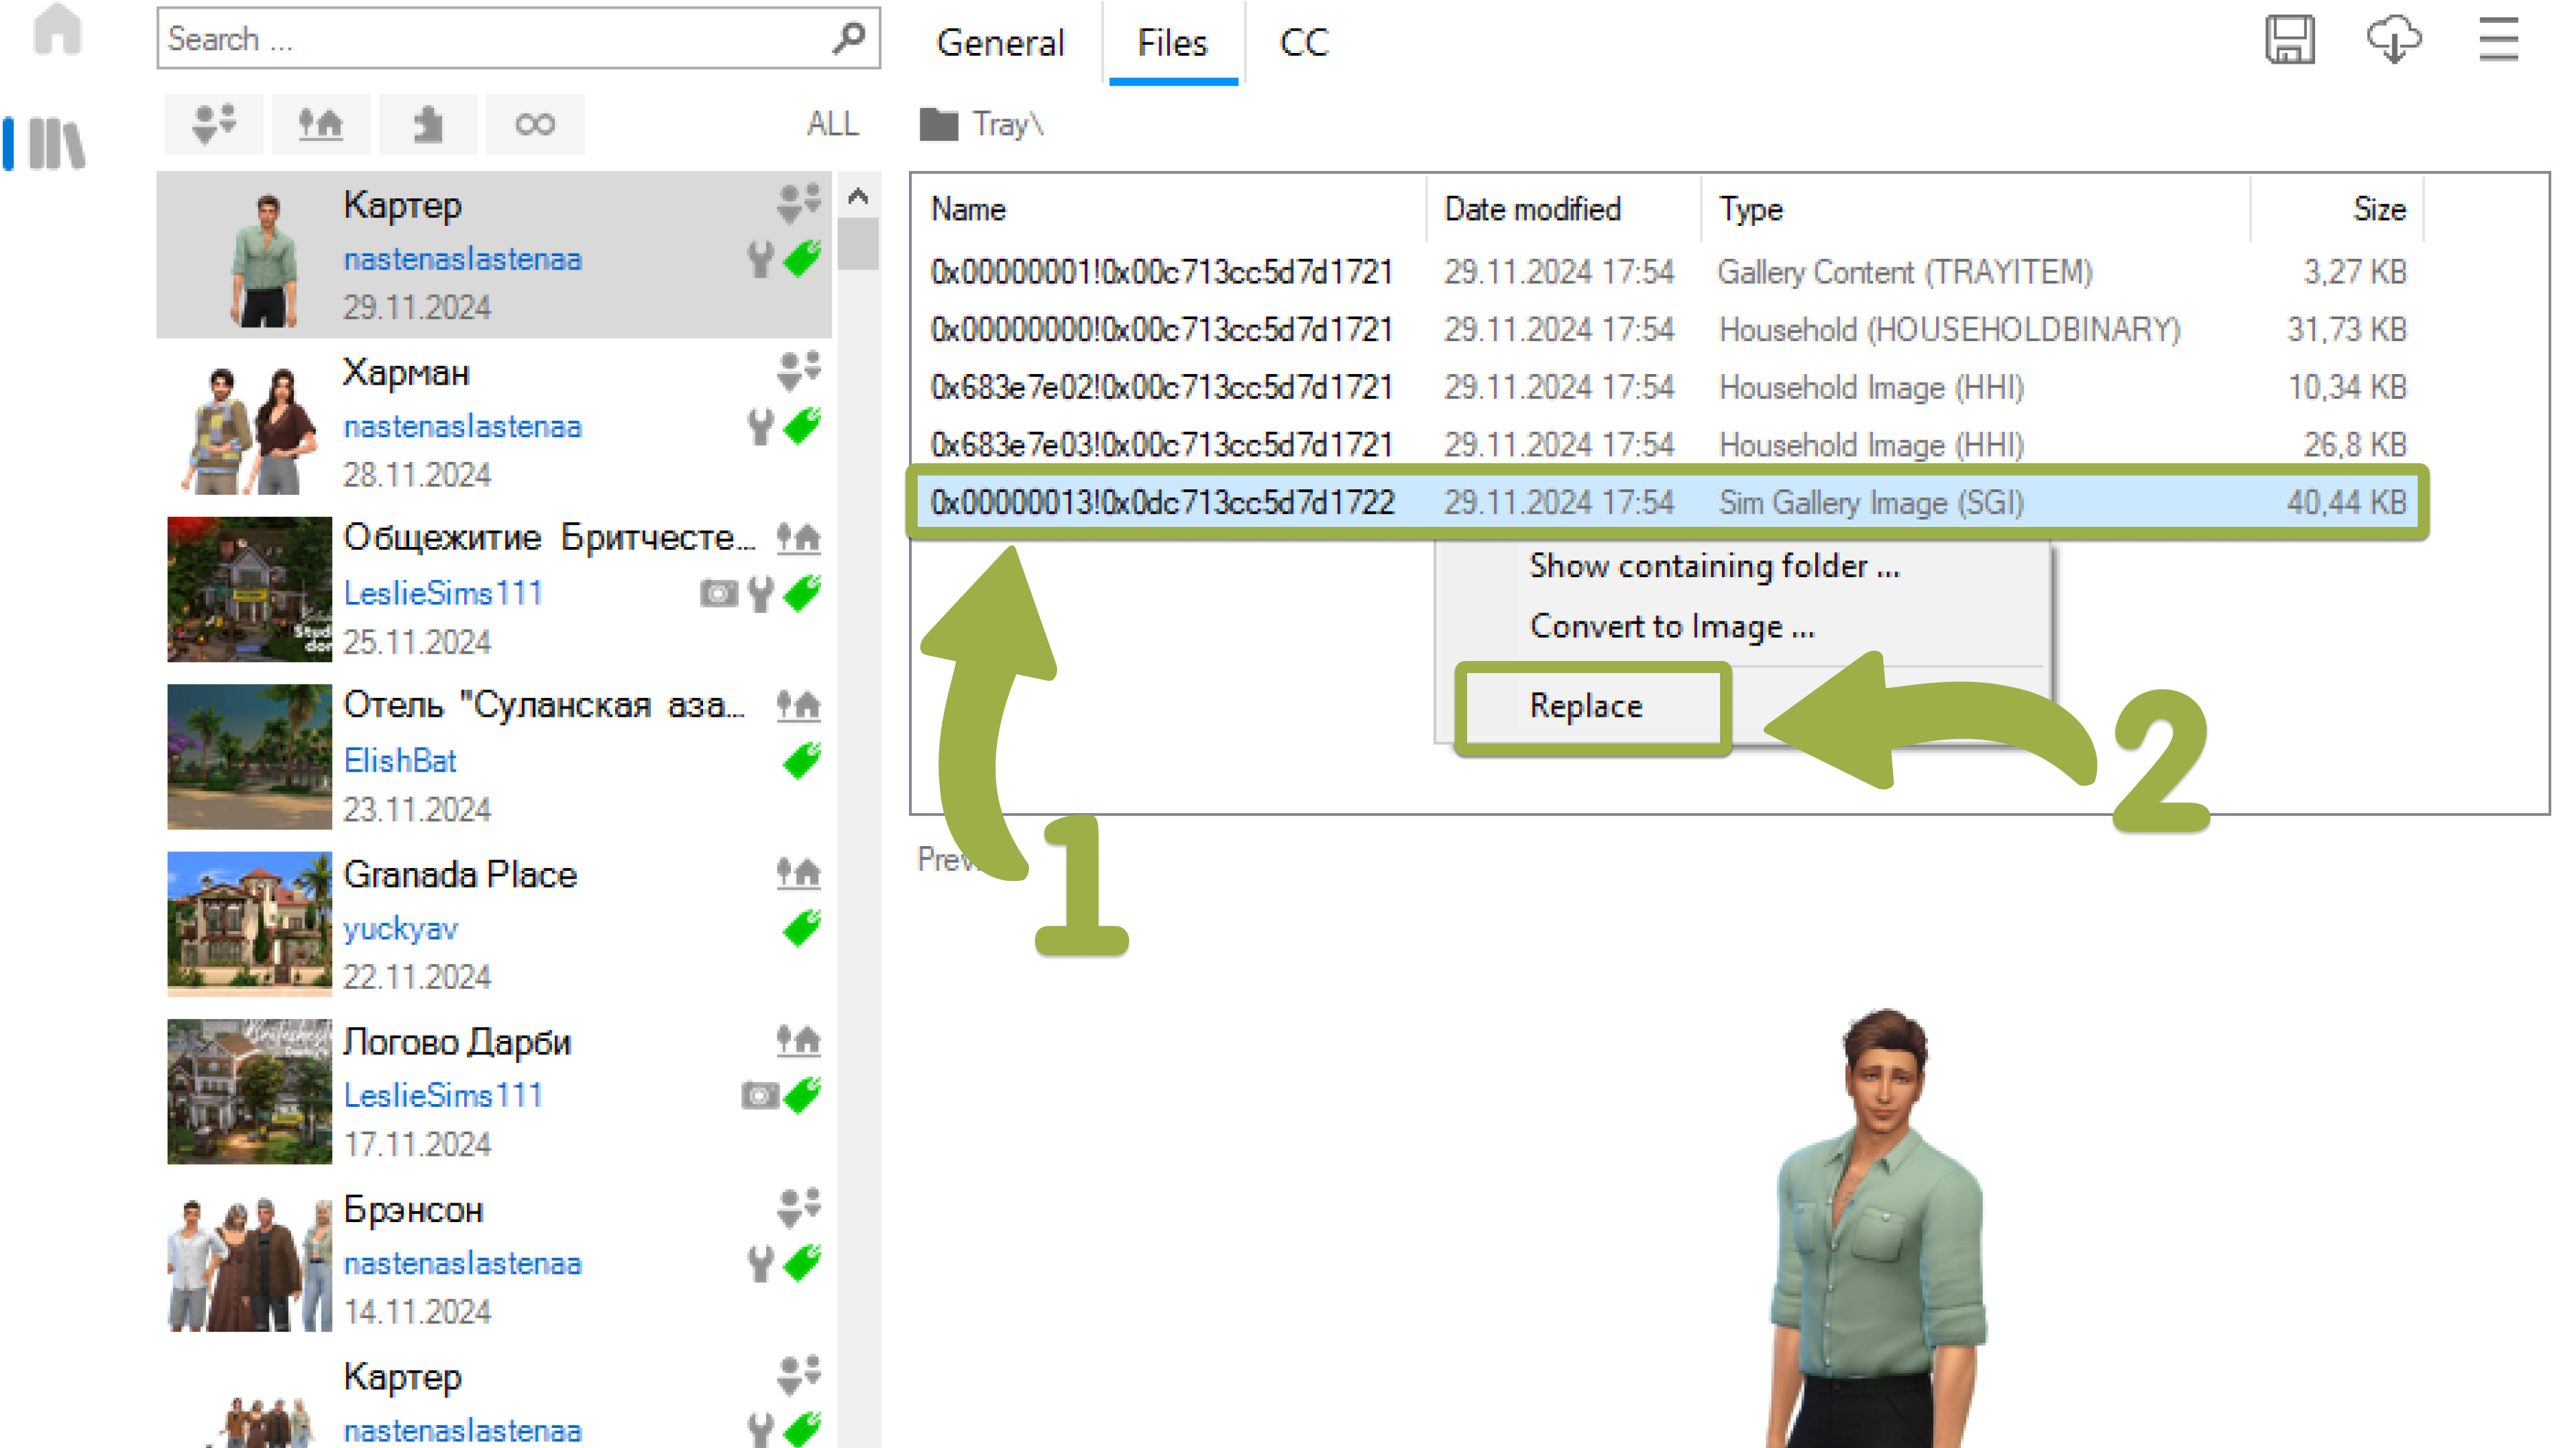The height and width of the screenshot is (1448, 2576).
Task: Filter list by rooms icon
Action: tap(428, 124)
